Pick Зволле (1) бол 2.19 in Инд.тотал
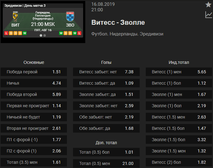 (179, 106)
